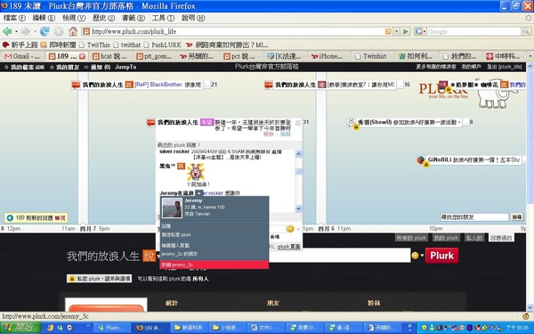This screenshot has height=334, width=534.
Task: Select the 我的 plurk filter tab
Action: pos(447,238)
